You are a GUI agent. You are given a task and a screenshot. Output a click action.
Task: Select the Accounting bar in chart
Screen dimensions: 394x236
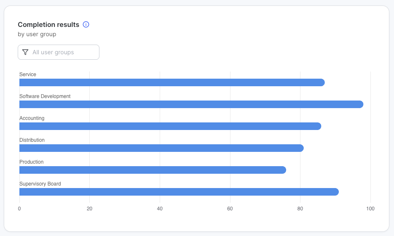pyautogui.click(x=170, y=126)
